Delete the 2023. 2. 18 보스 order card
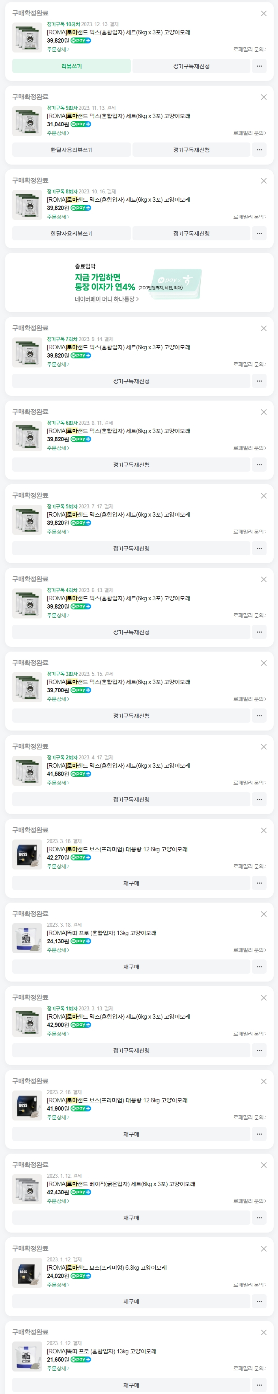 point(263,1081)
